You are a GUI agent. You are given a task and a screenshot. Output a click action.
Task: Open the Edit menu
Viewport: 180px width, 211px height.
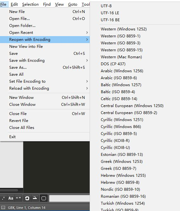(14, 4)
